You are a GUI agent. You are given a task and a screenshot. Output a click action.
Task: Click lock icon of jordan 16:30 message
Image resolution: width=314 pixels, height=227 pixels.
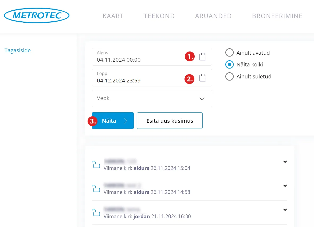click(96, 213)
